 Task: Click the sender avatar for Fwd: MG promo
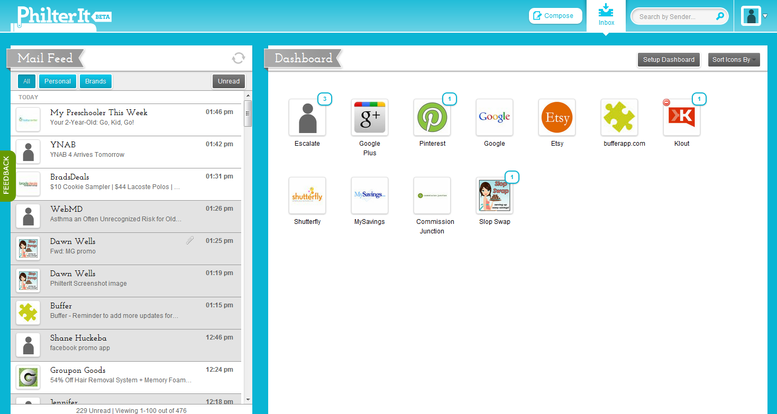point(29,249)
